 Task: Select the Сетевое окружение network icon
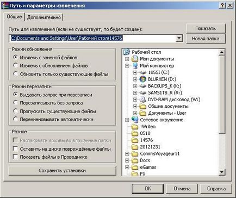[135, 120]
